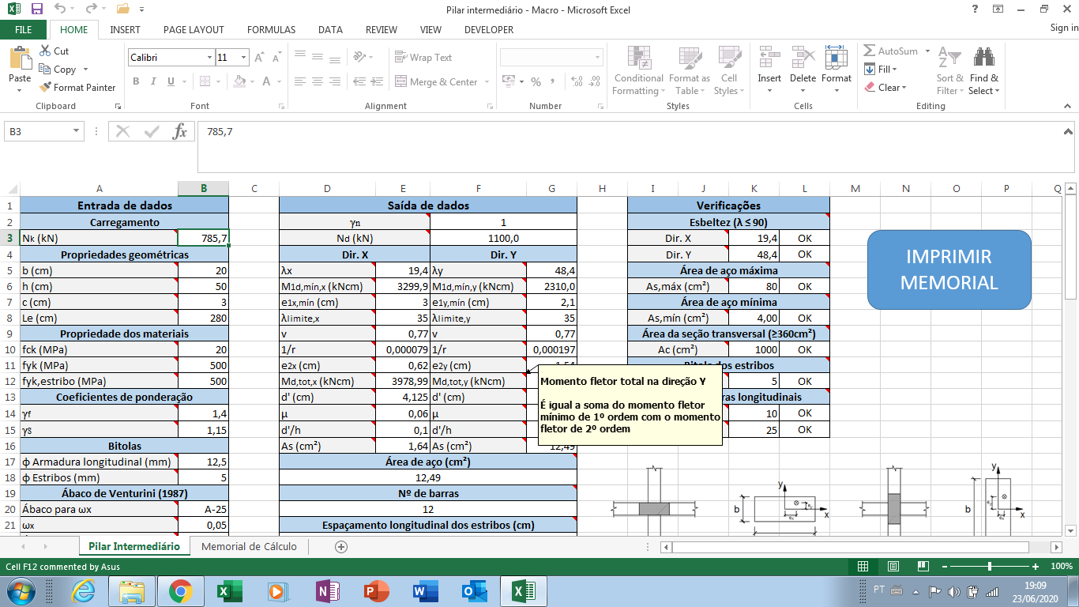Viewport: 1079px width, 607px height.
Task: Click the Wrap Text button
Action: (423, 58)
